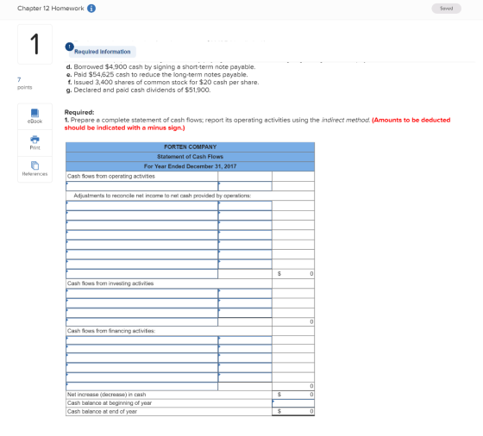483x436 pixels.
Task: Click the "Cash flows from financing activities:" heading
Action: (x=111, y=331)
